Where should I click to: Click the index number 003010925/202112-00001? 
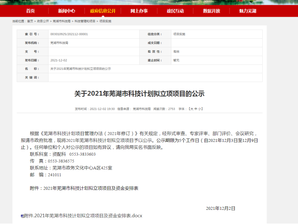[x=69, y=34]
